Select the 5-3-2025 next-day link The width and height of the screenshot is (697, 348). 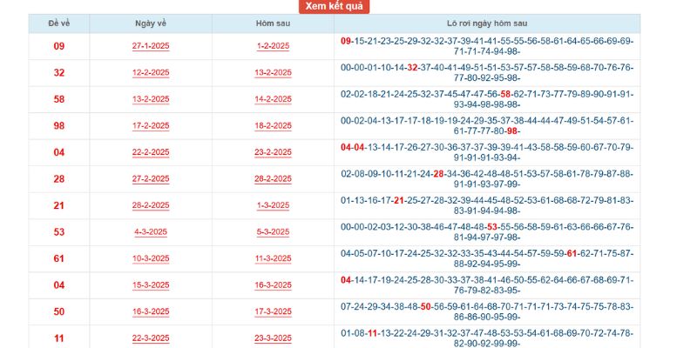point(272,232)
